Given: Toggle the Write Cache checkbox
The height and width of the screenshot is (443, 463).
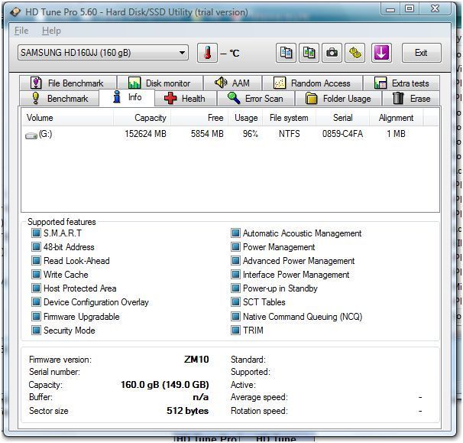Looking at the screenshot, I should point(36,275).
